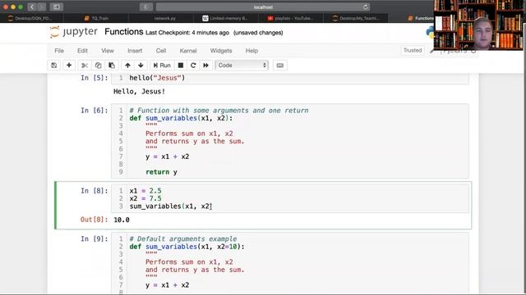Screen dimensions: 526x295
Task: Open the Widgets menu
Action: 221,51
